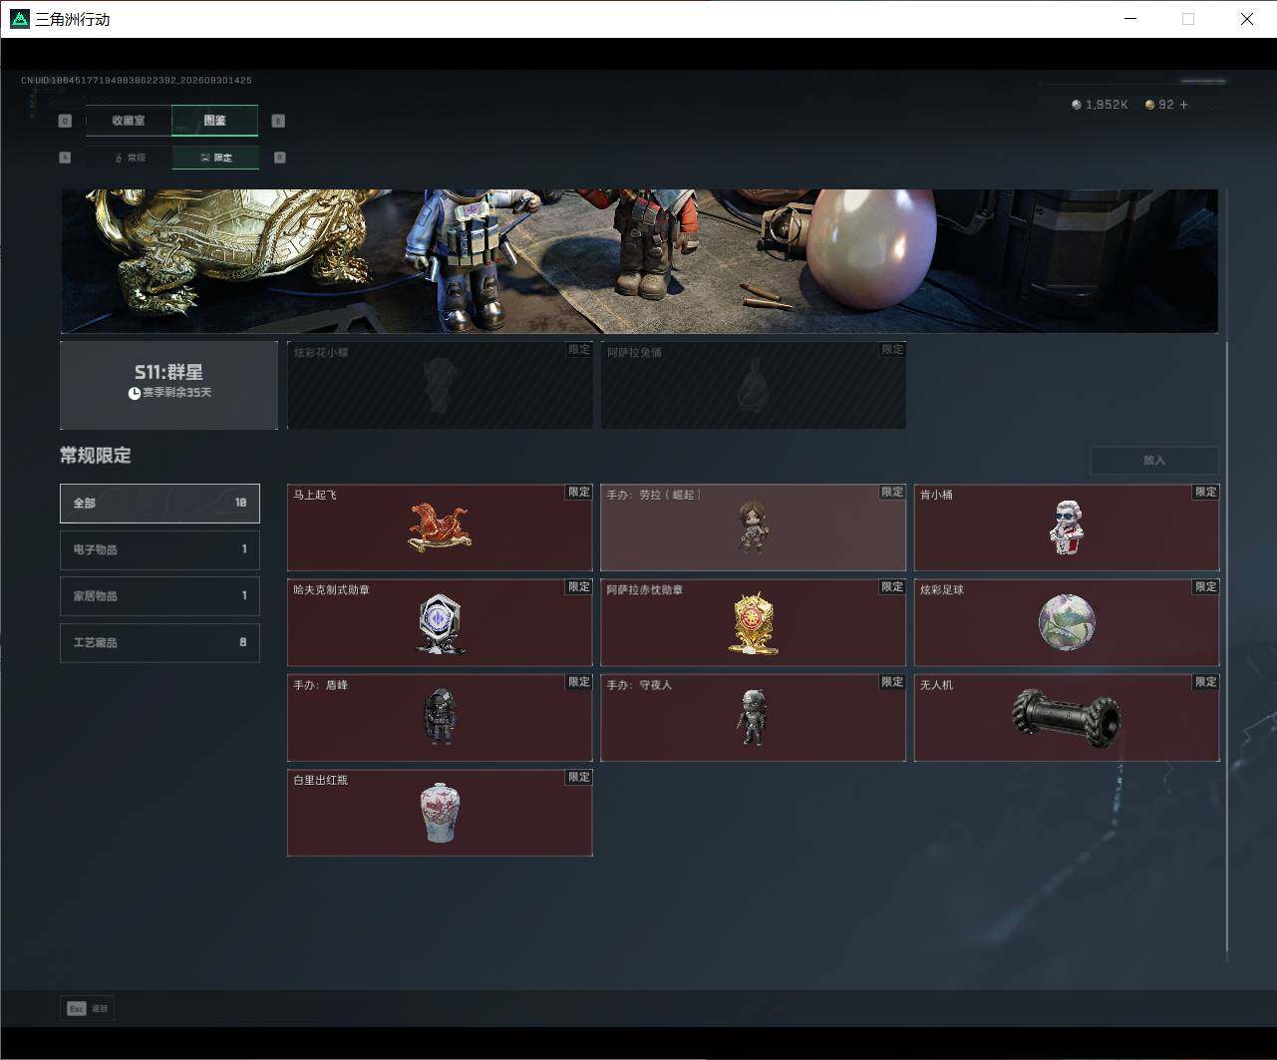Viewport: 1277px width, 1060px height.
Task: Click the CN UID text at top left
Action: 137,80
